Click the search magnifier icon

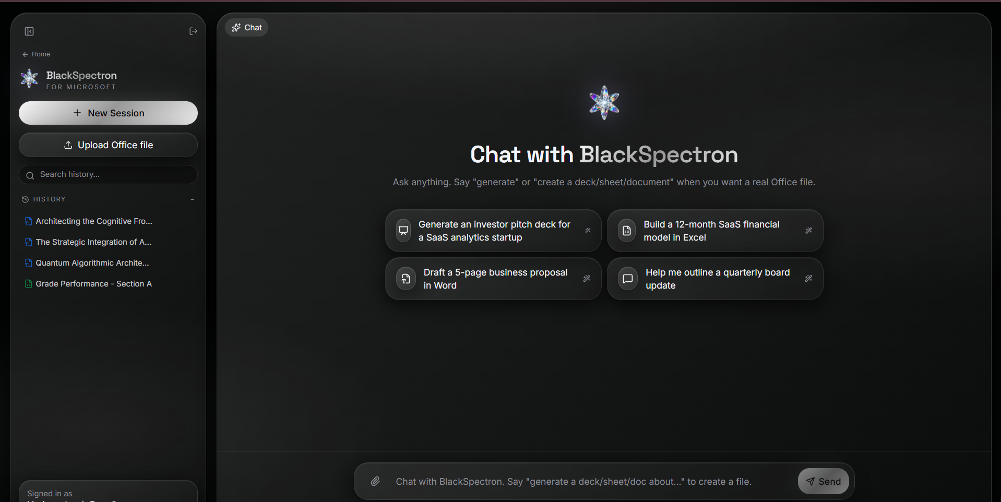(x=30, y=175)
